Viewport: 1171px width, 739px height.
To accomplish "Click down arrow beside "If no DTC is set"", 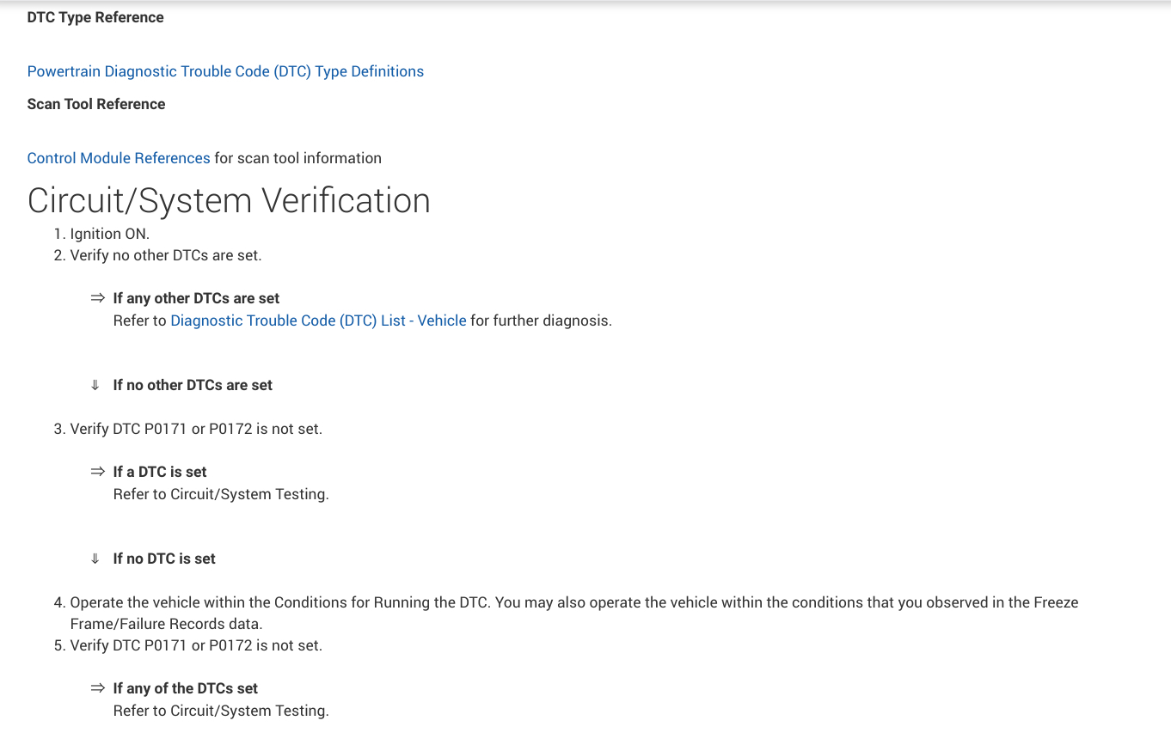I will tap(95, 559).
